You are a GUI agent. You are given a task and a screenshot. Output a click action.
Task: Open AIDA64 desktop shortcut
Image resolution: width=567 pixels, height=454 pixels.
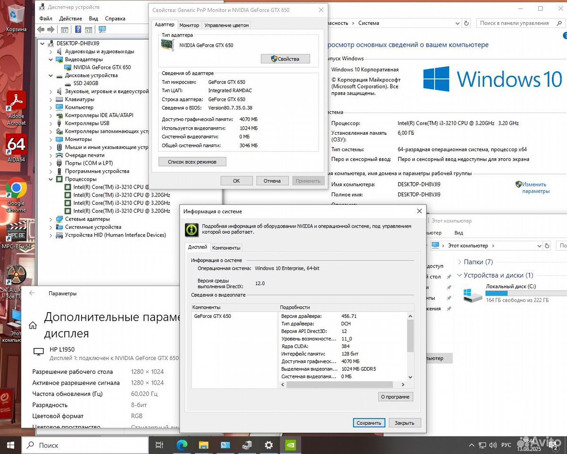point(16,148)
